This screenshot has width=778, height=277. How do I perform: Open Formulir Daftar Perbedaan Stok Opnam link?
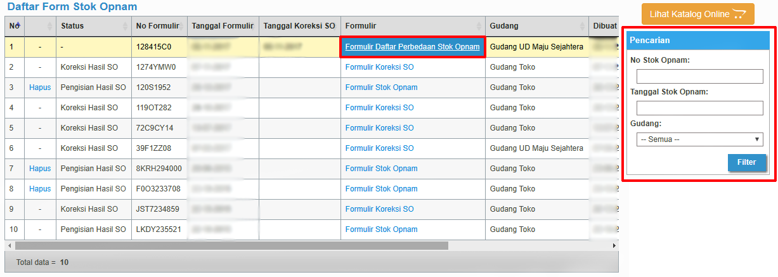[412, 47]
